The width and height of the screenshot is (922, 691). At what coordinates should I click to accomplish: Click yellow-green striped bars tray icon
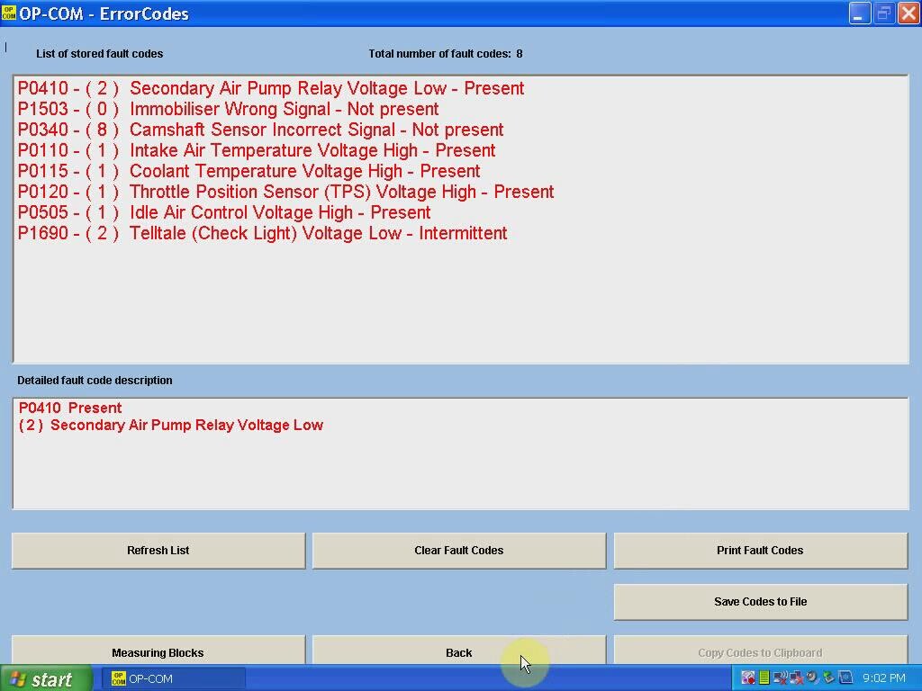[x=764, y=678]
